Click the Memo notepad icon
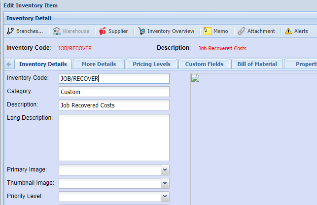This screenshot has height=205, width=317. [208, 31]
